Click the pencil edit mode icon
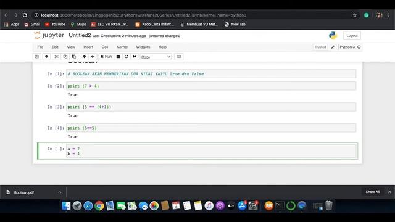Screen dimensions: 395x222 tap(333, 47)
